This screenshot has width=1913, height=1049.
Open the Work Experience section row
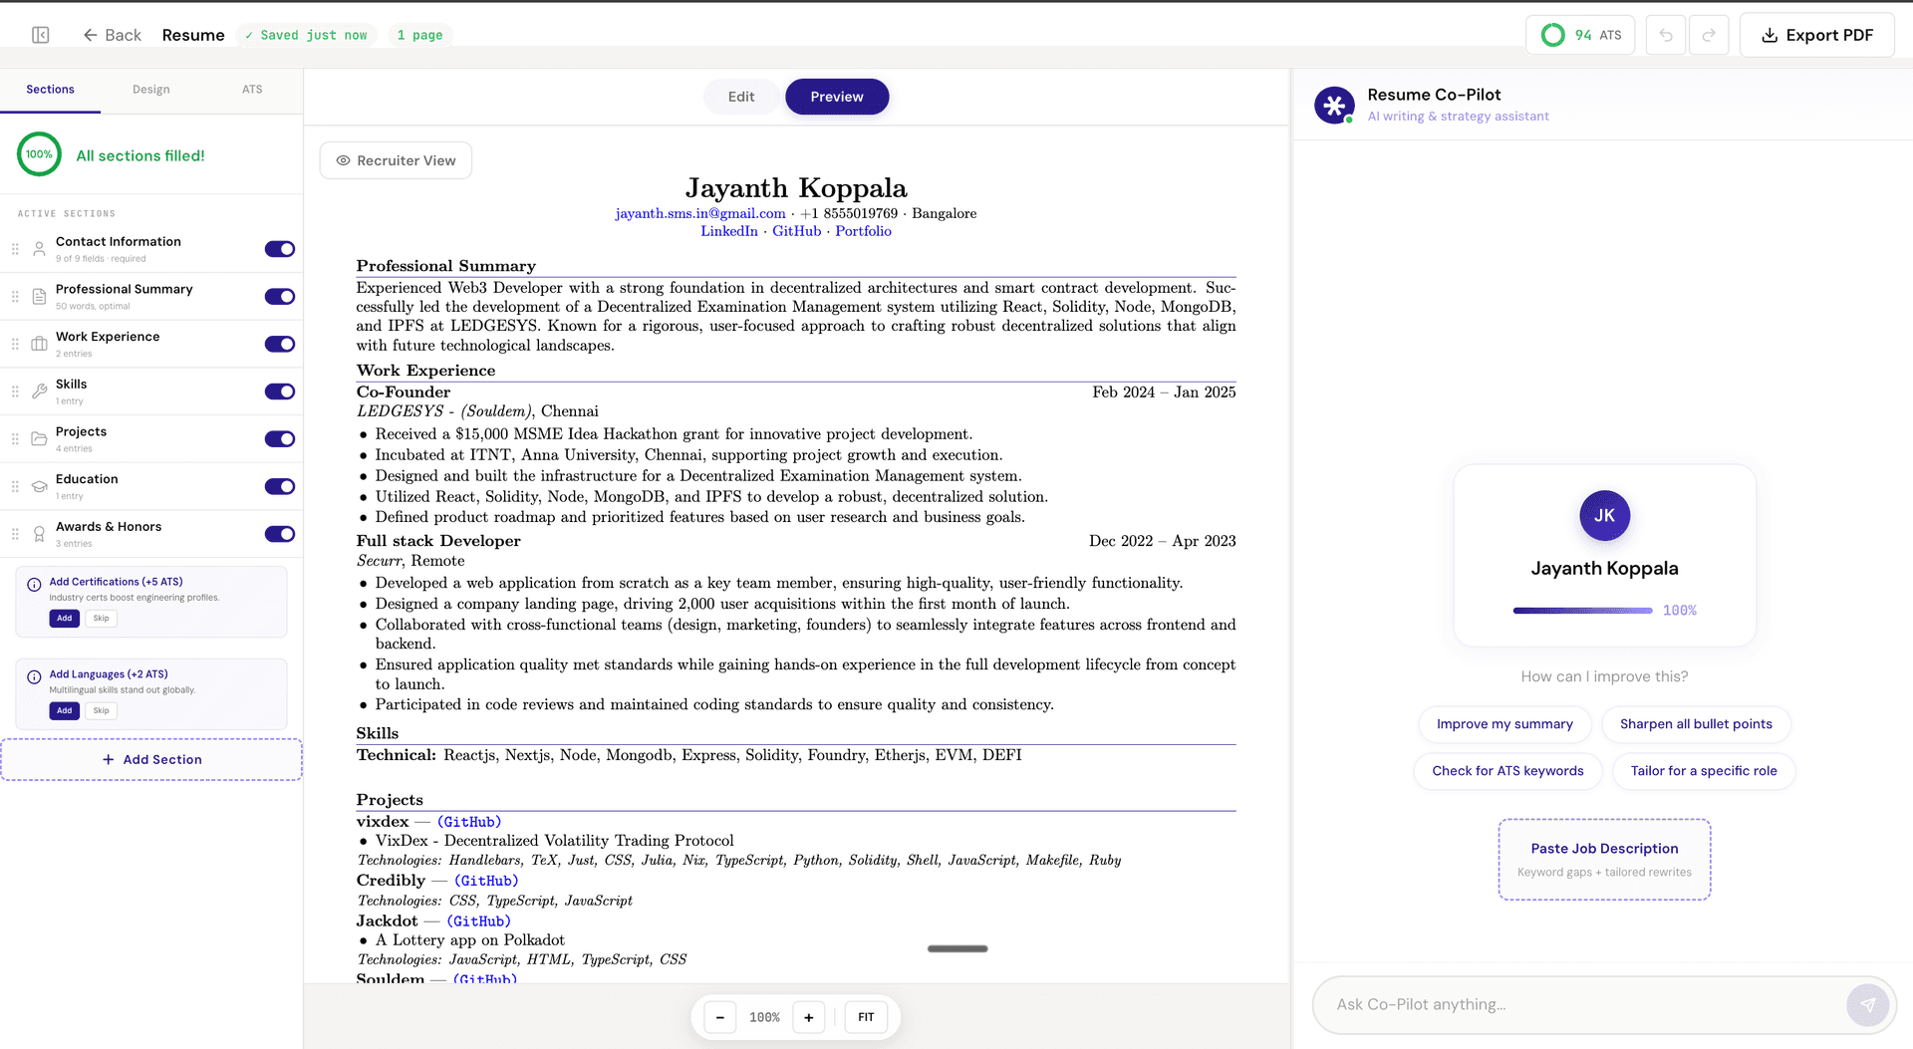[x=151, y=344]
